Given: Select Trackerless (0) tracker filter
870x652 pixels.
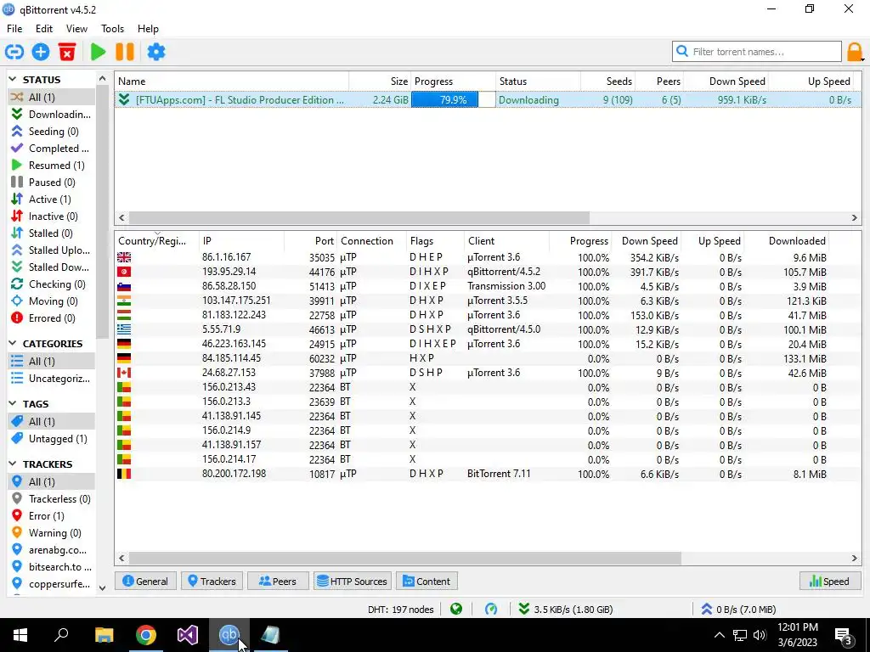Looking at the screenshot, I should 51,499.
